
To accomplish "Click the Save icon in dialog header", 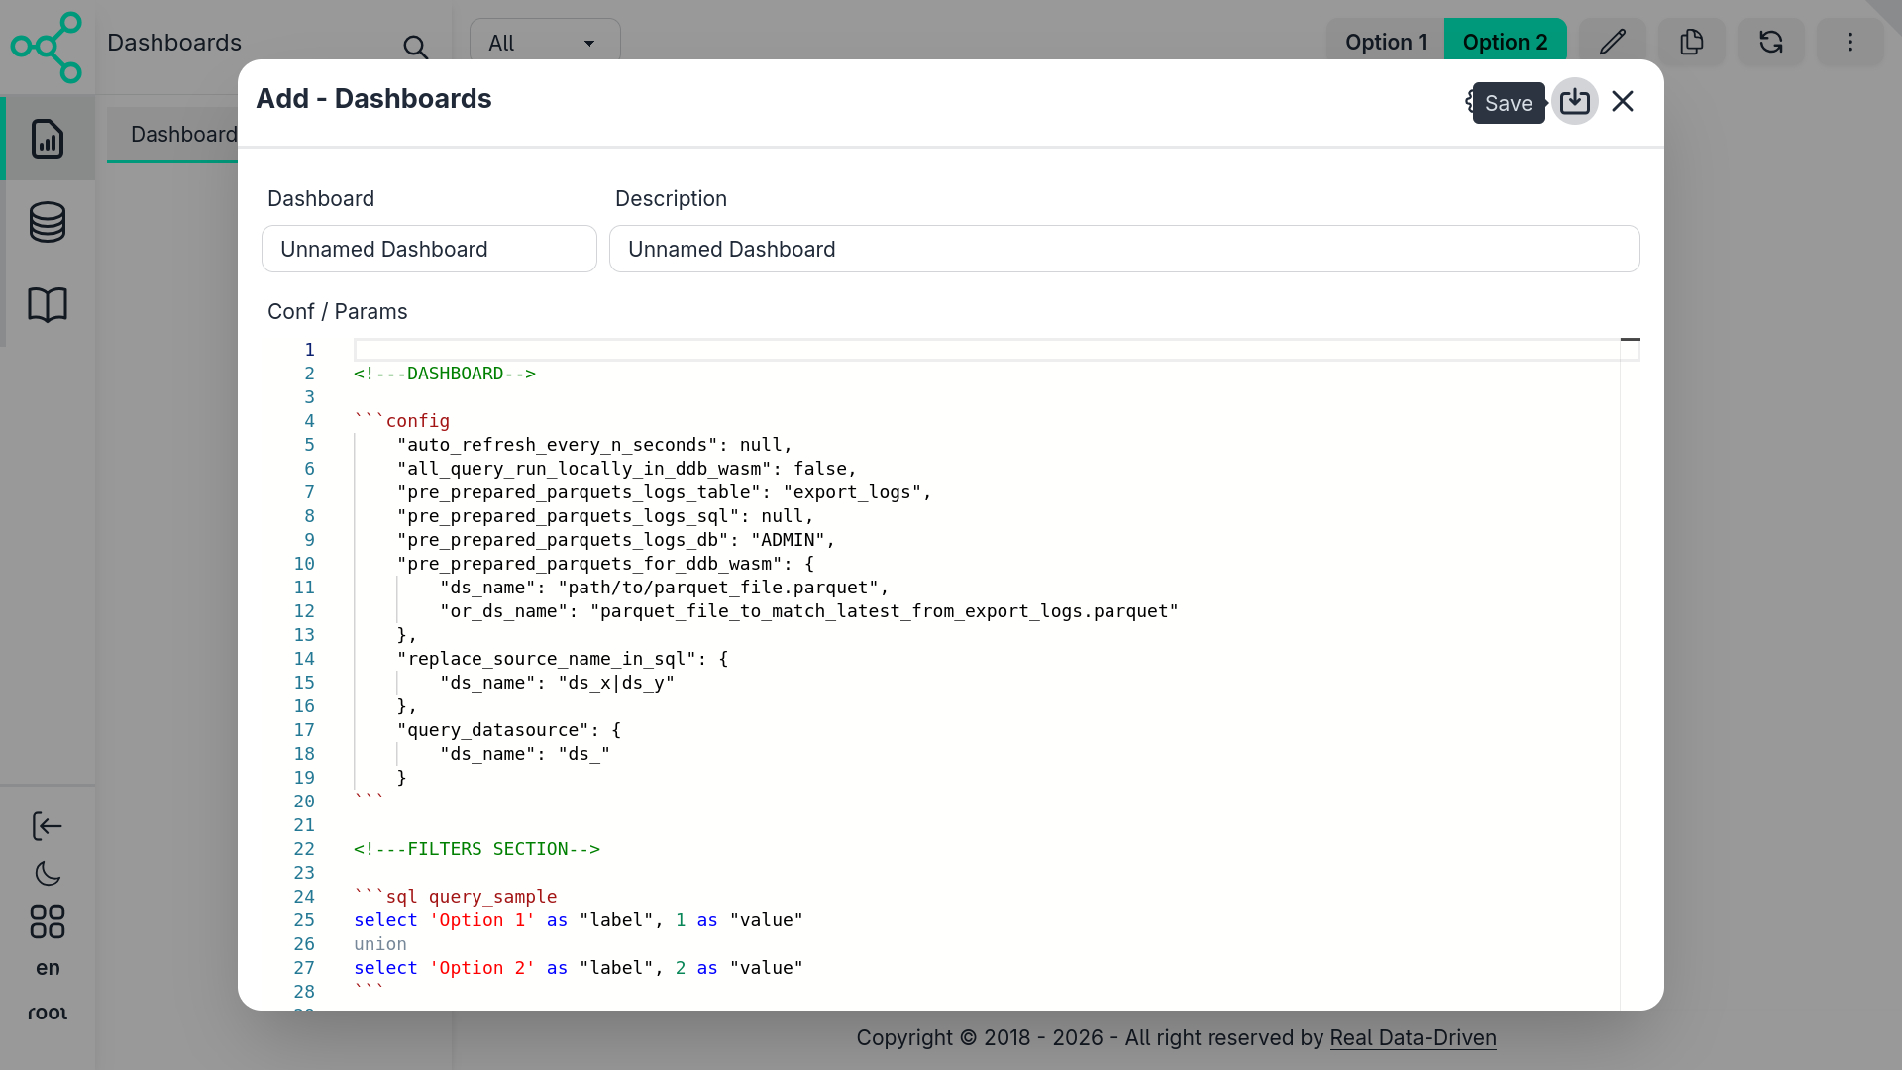I will 1574,102.
